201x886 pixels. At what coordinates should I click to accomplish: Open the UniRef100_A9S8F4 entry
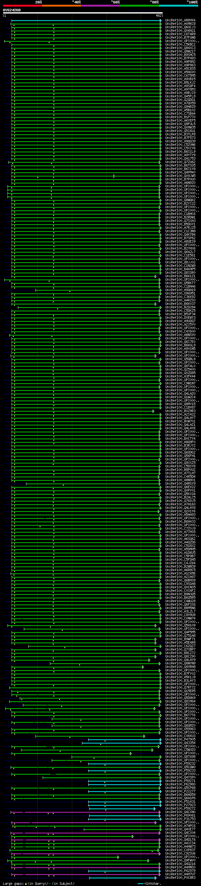pyautogui.click(x=180, y=86)
